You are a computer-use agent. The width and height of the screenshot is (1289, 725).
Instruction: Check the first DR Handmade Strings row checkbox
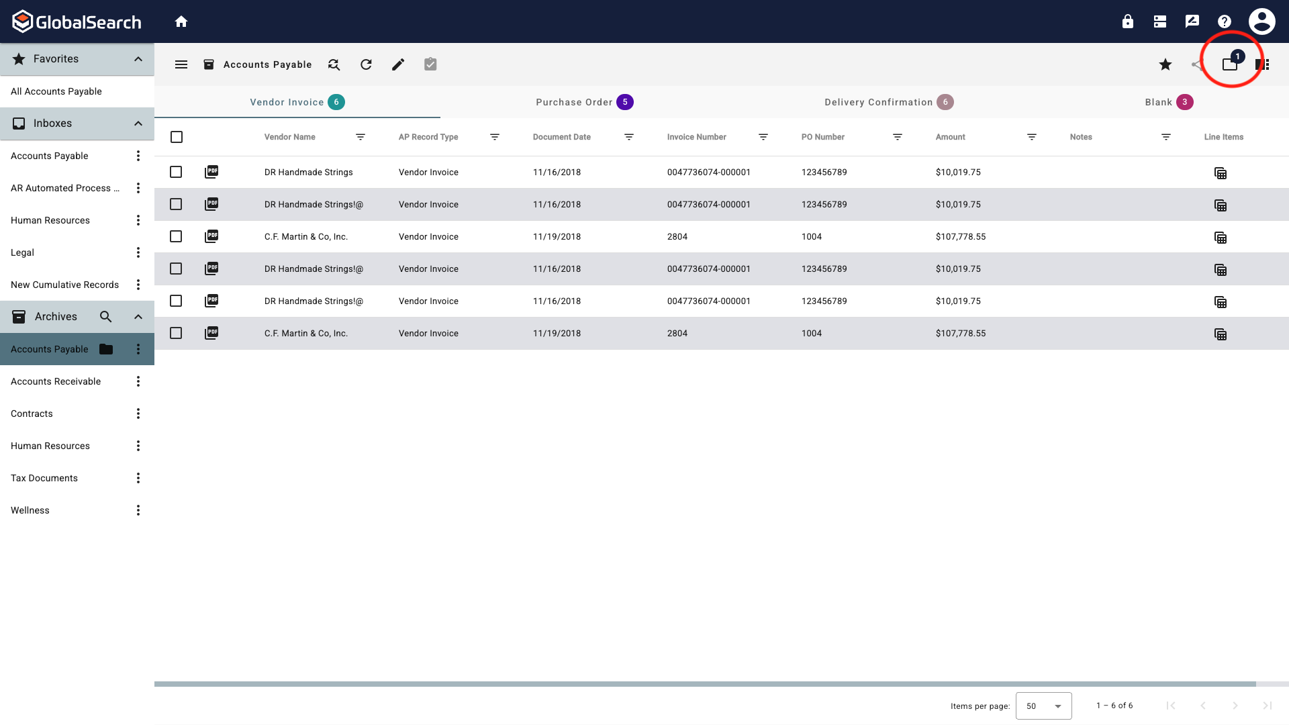click(176, 172)
